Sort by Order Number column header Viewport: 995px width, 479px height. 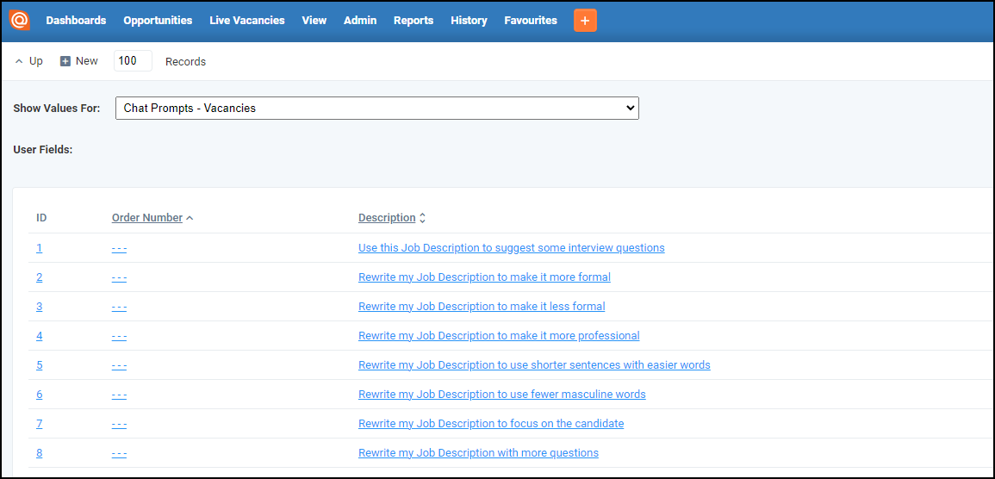click(147, 218)
